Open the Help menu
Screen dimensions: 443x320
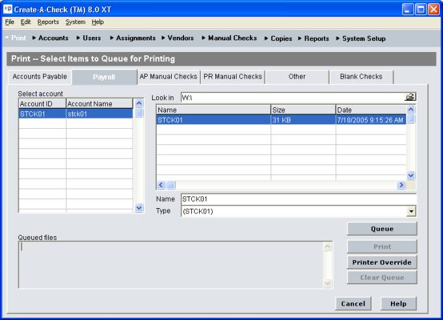tap(98, 22)
